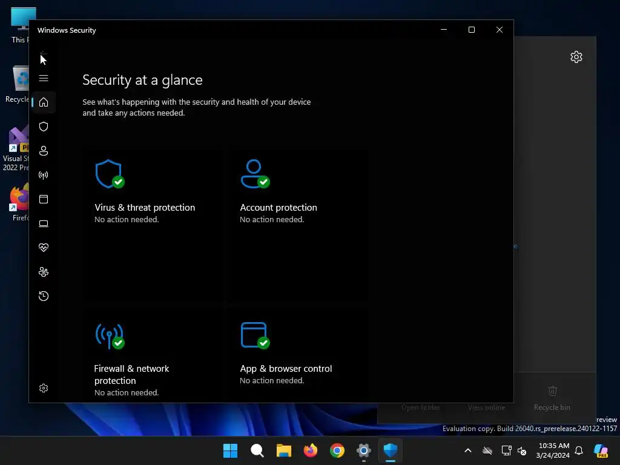620x465 pixels.
Task: Launch Firefox from the taskbar
Action: (x=311, y=450)
